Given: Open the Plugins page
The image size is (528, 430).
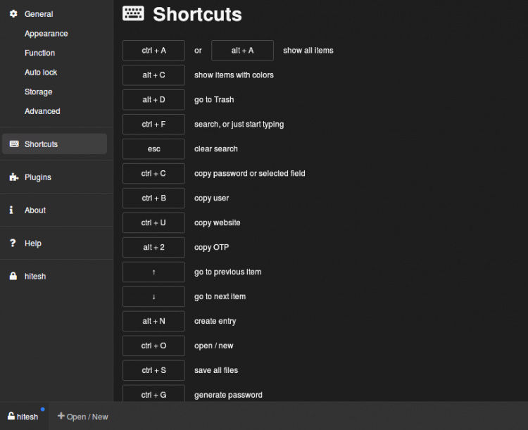Looking at the screenshot, I should 38,177.
